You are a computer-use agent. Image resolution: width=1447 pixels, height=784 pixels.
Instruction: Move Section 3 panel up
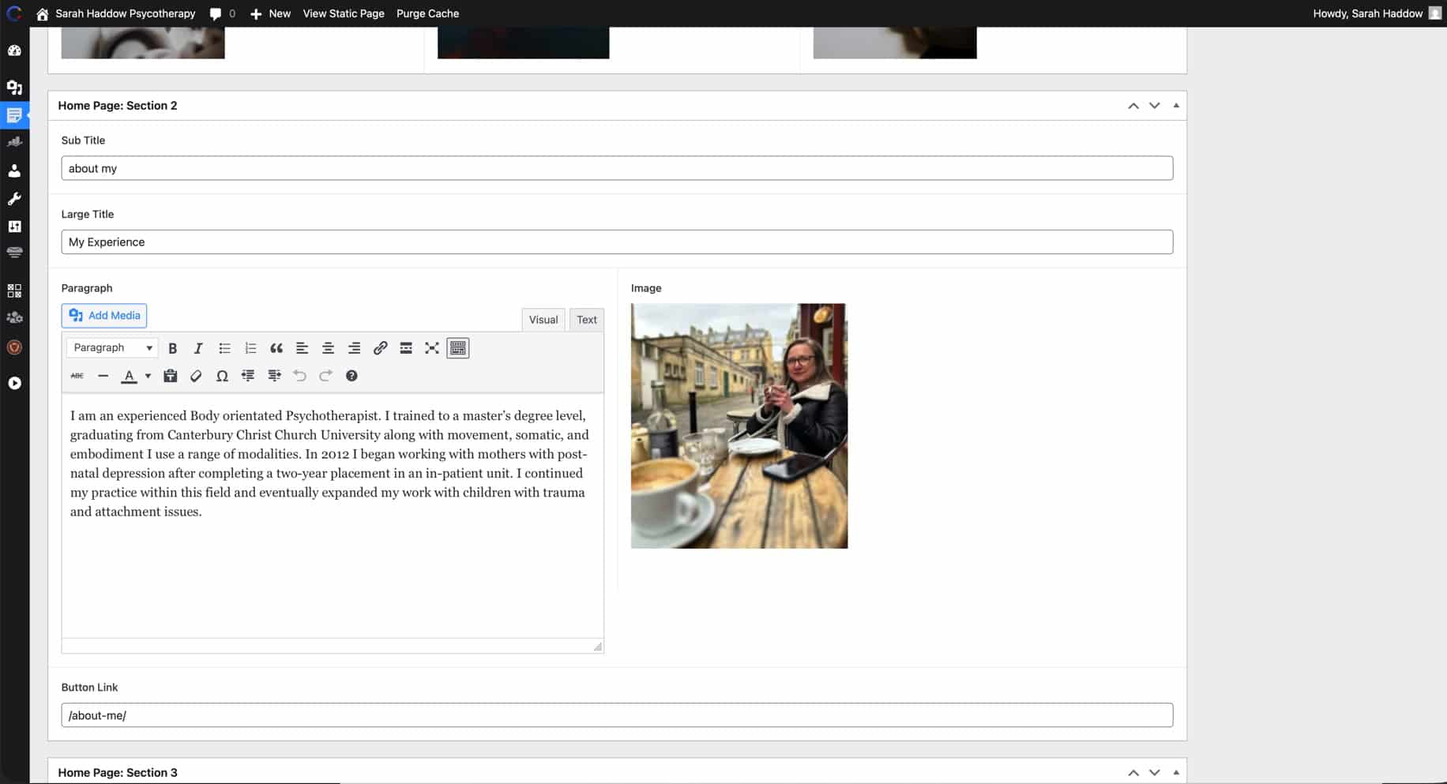(1133, 773)
